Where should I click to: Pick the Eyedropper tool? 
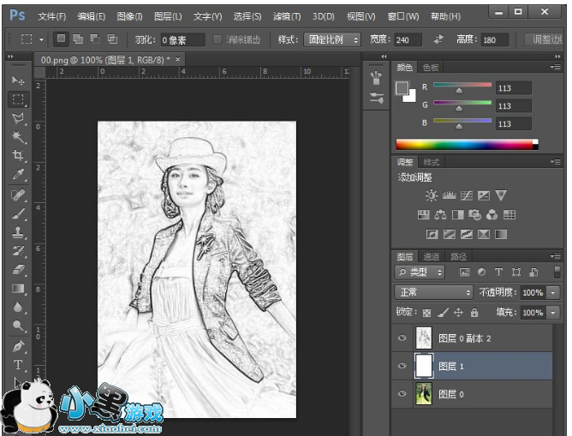point(18,176)
